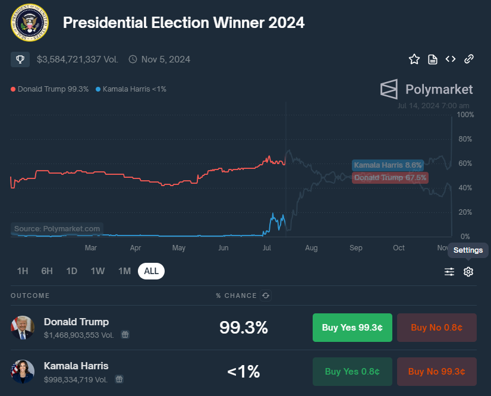Click gift icon beside Trump volume
491x396 pixels.
(125, 335)
